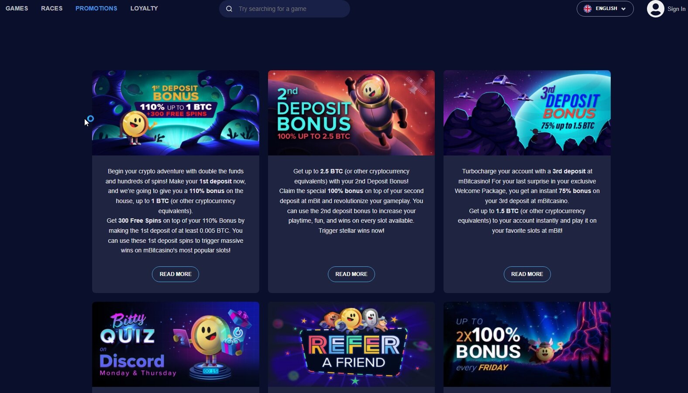This screenshot has width=688, height=393.
Task: Read more about 1st deposit bonus
Action: pos(175,274)
